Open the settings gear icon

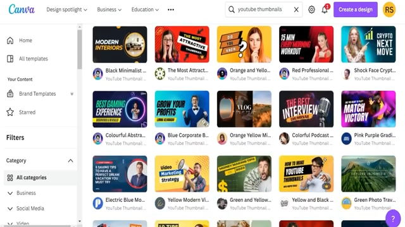pos(311,10)
